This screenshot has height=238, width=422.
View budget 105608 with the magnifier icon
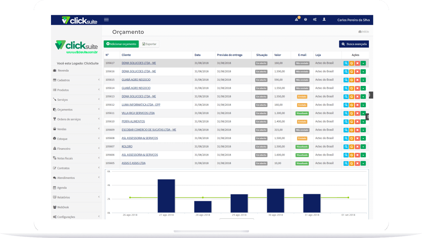pos(346,138)
